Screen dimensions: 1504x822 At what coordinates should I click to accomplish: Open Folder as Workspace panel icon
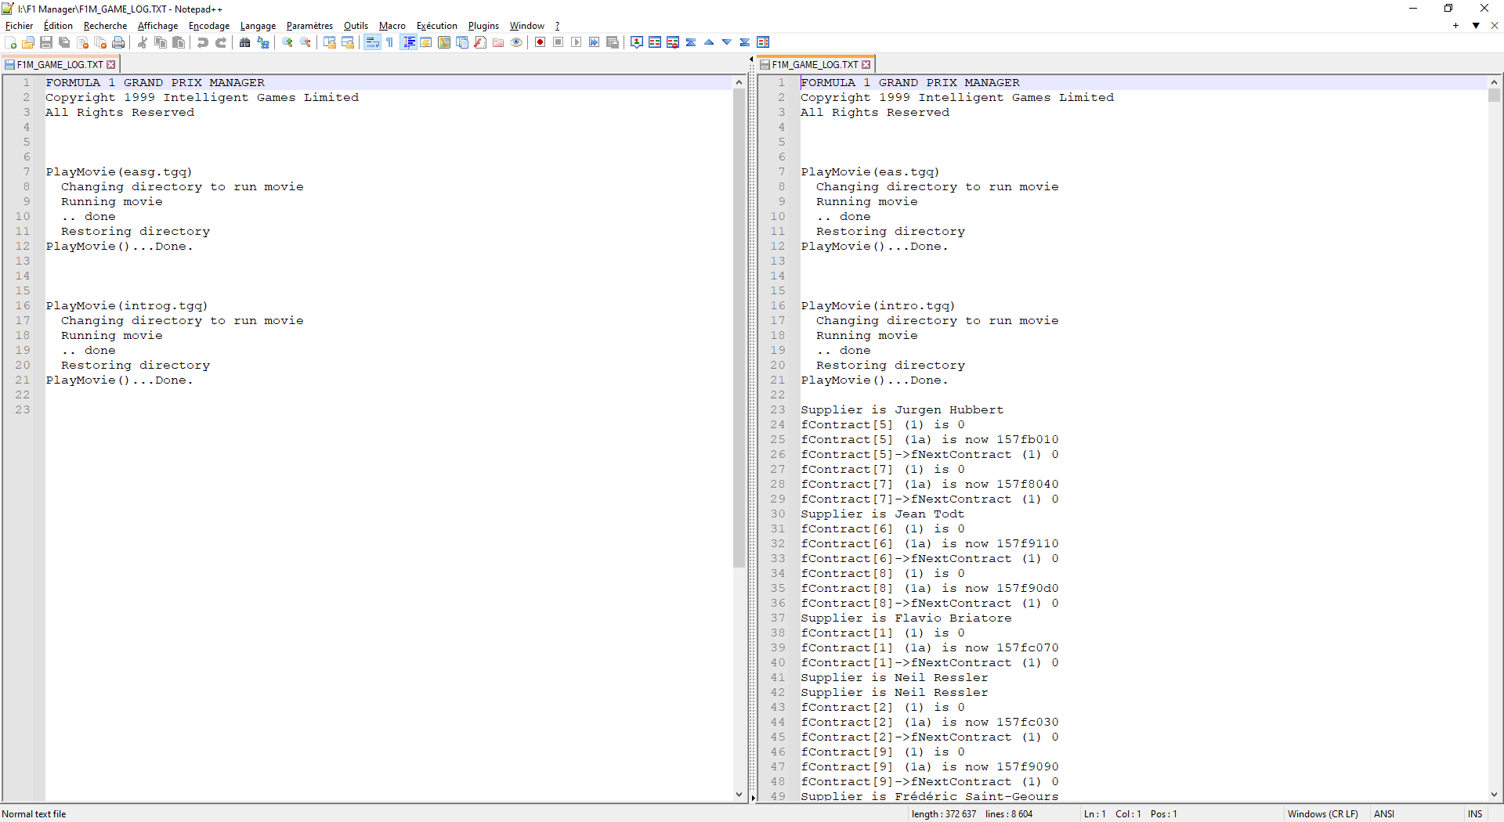pyautogui.click(x=498, y=42)
